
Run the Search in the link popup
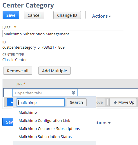76,102
